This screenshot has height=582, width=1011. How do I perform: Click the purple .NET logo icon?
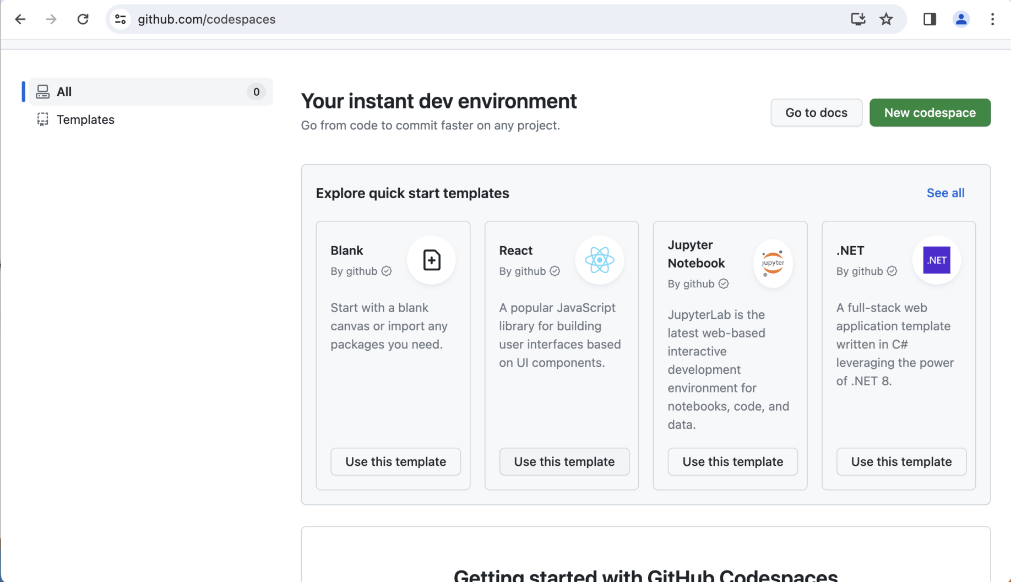point(936,260)
